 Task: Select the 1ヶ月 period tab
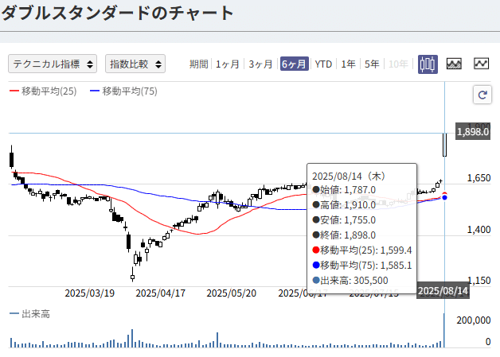pyautogui.click(x=228, y=64)
